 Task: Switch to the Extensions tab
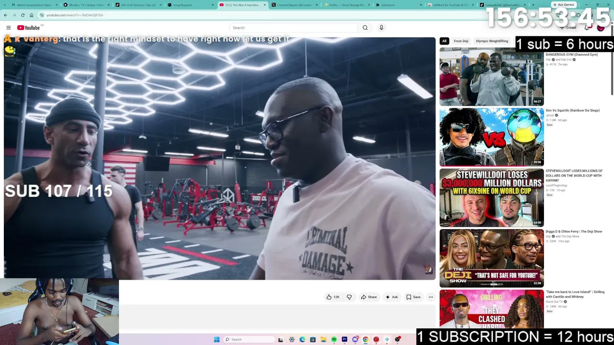pyautogui.click(x=398, y=5)
